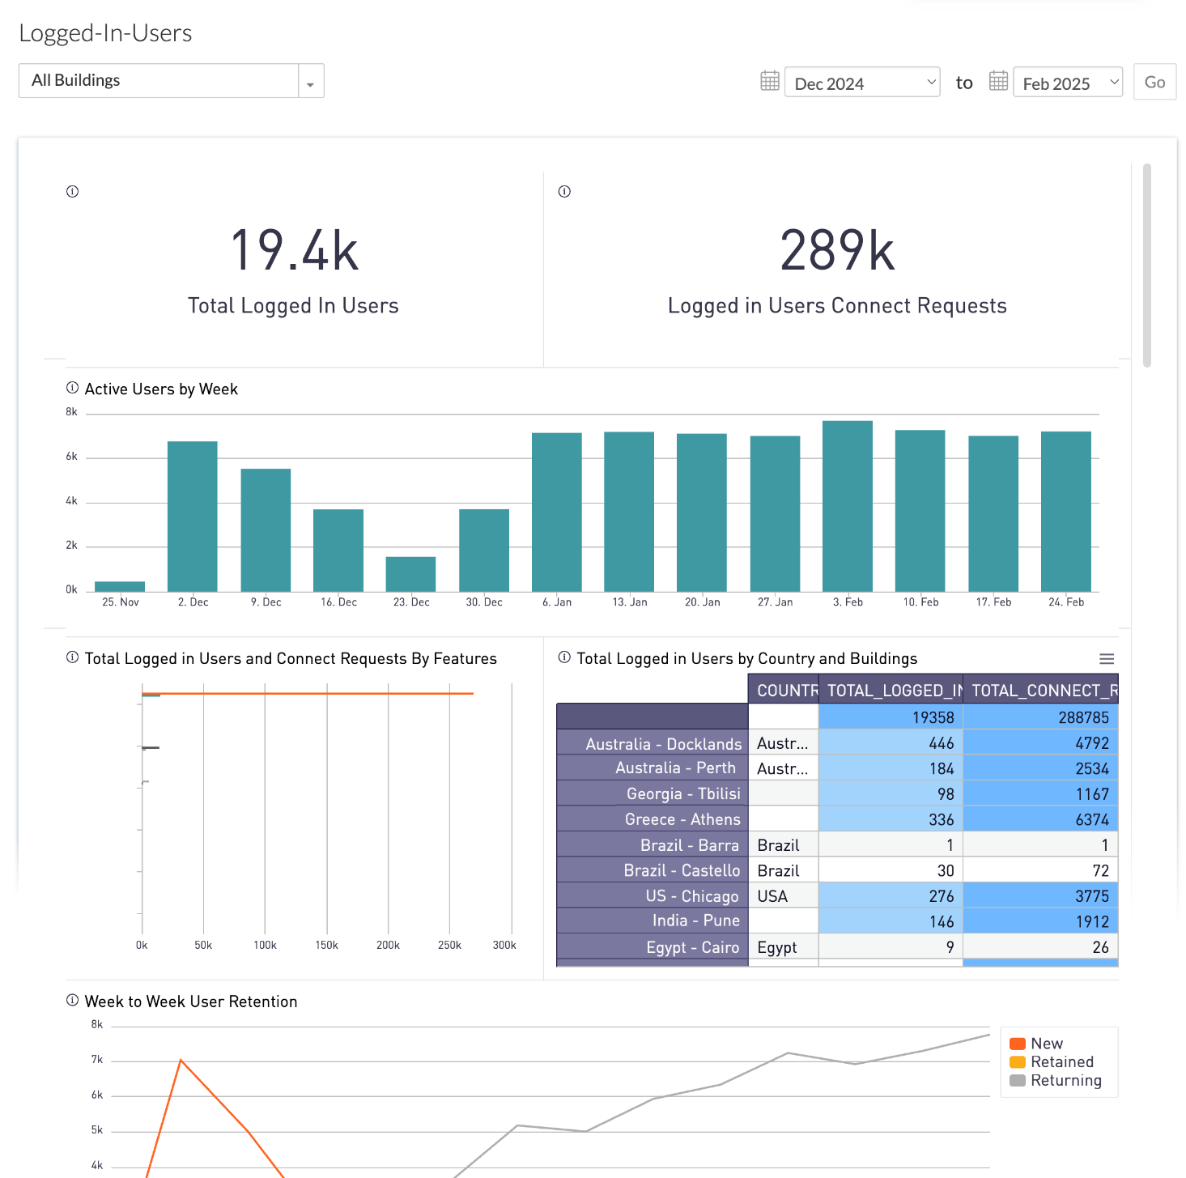
Task: Click info icon above Connect Requests metric
Action: (564, 192)
